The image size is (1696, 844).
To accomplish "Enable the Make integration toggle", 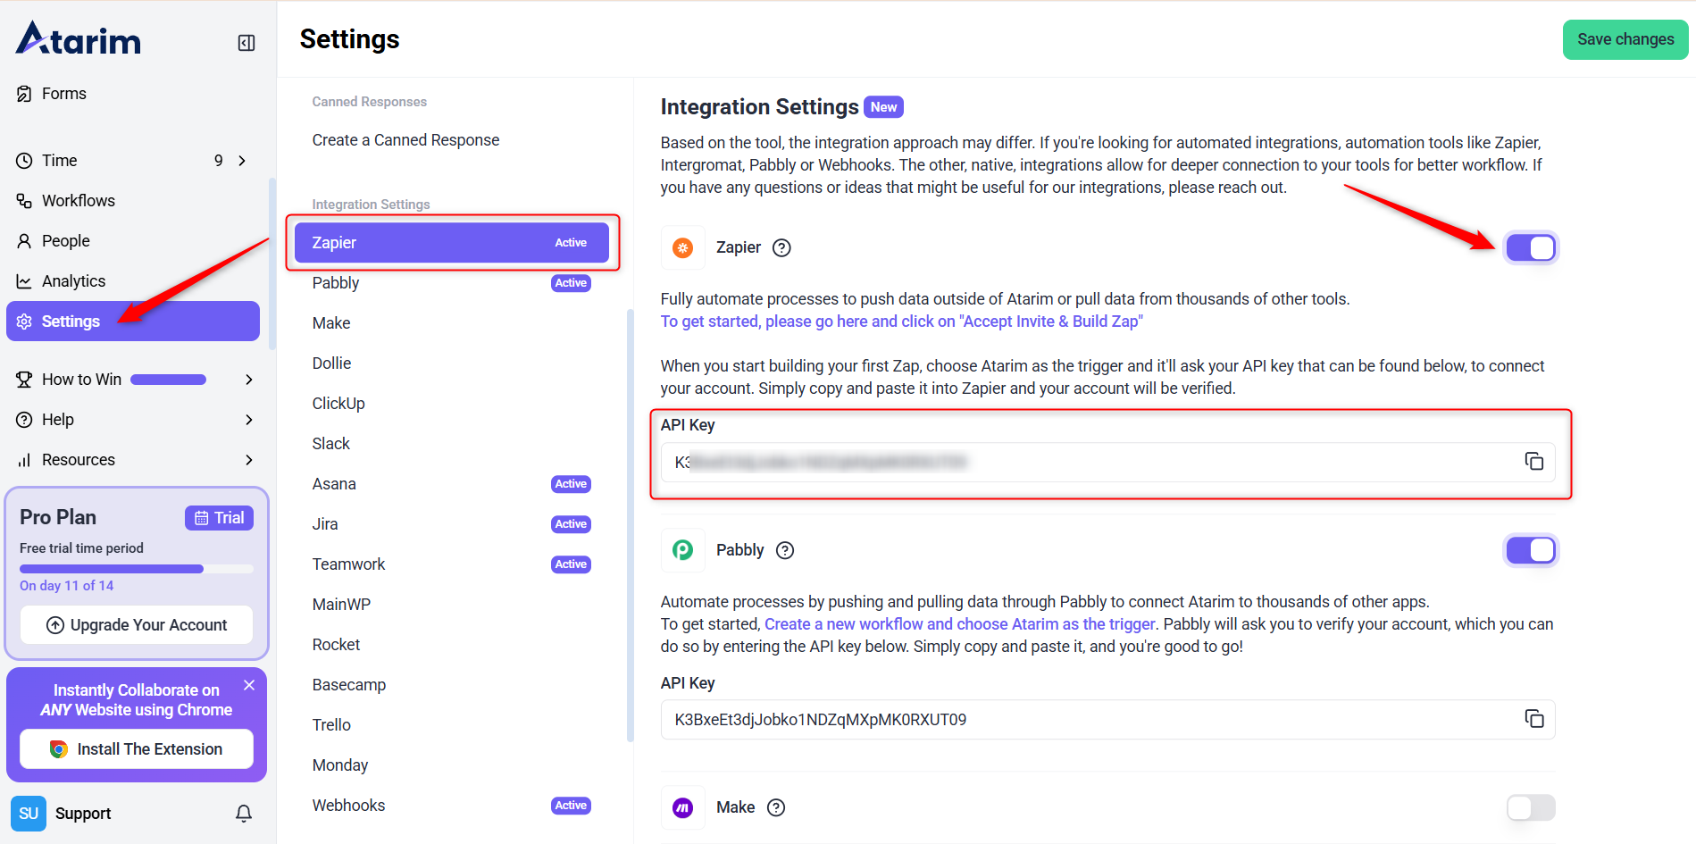I will [x=1531, y=808].
